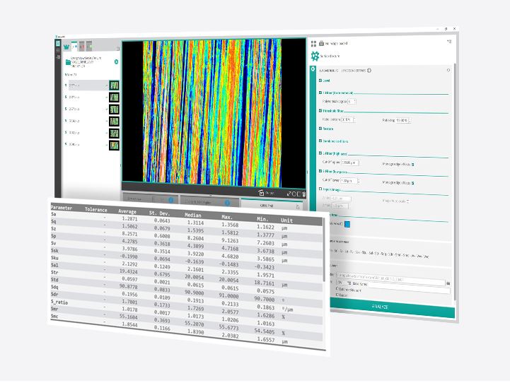This screenshot has width=510, height=383.
Task: Toggle the Filter form removal checkbox
Action: point(320,93)
